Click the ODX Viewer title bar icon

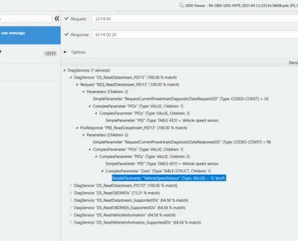tap(181, 5)
